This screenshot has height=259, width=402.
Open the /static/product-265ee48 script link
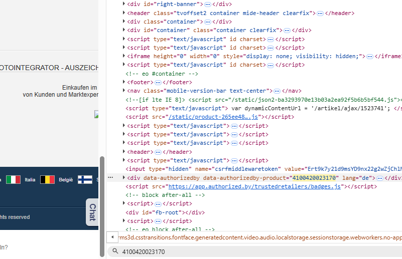tap(213, 117)
